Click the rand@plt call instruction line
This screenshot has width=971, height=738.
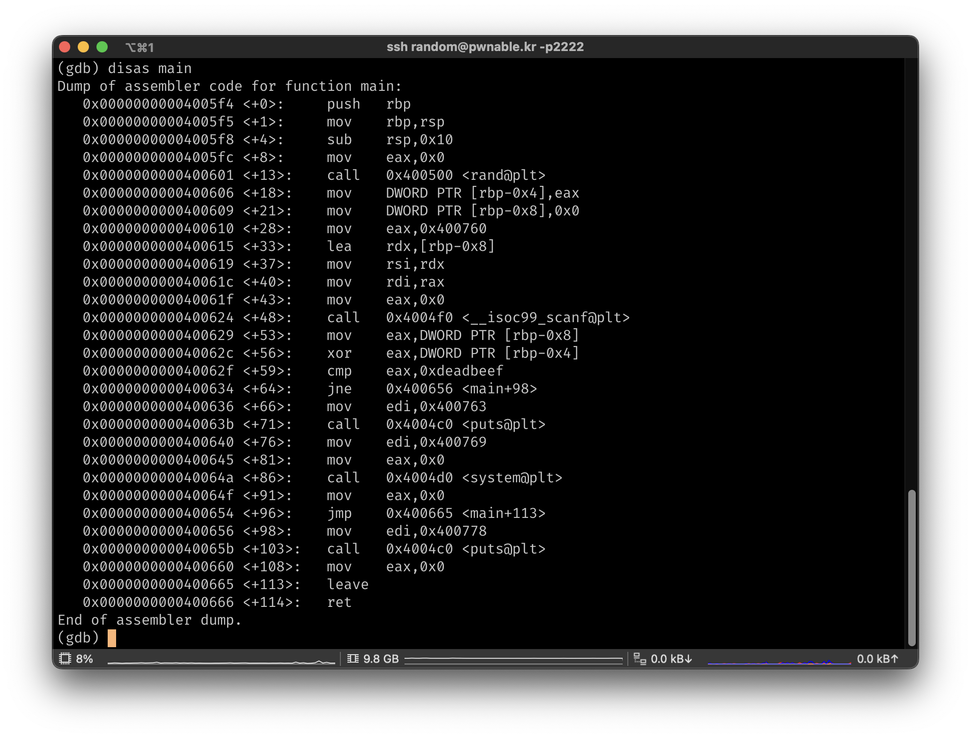point(314,175)
